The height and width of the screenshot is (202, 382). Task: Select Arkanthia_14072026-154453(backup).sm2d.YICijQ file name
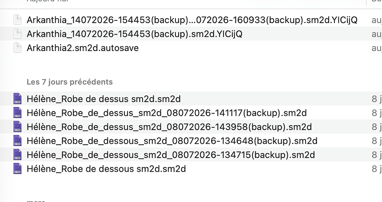click(135, 34)
